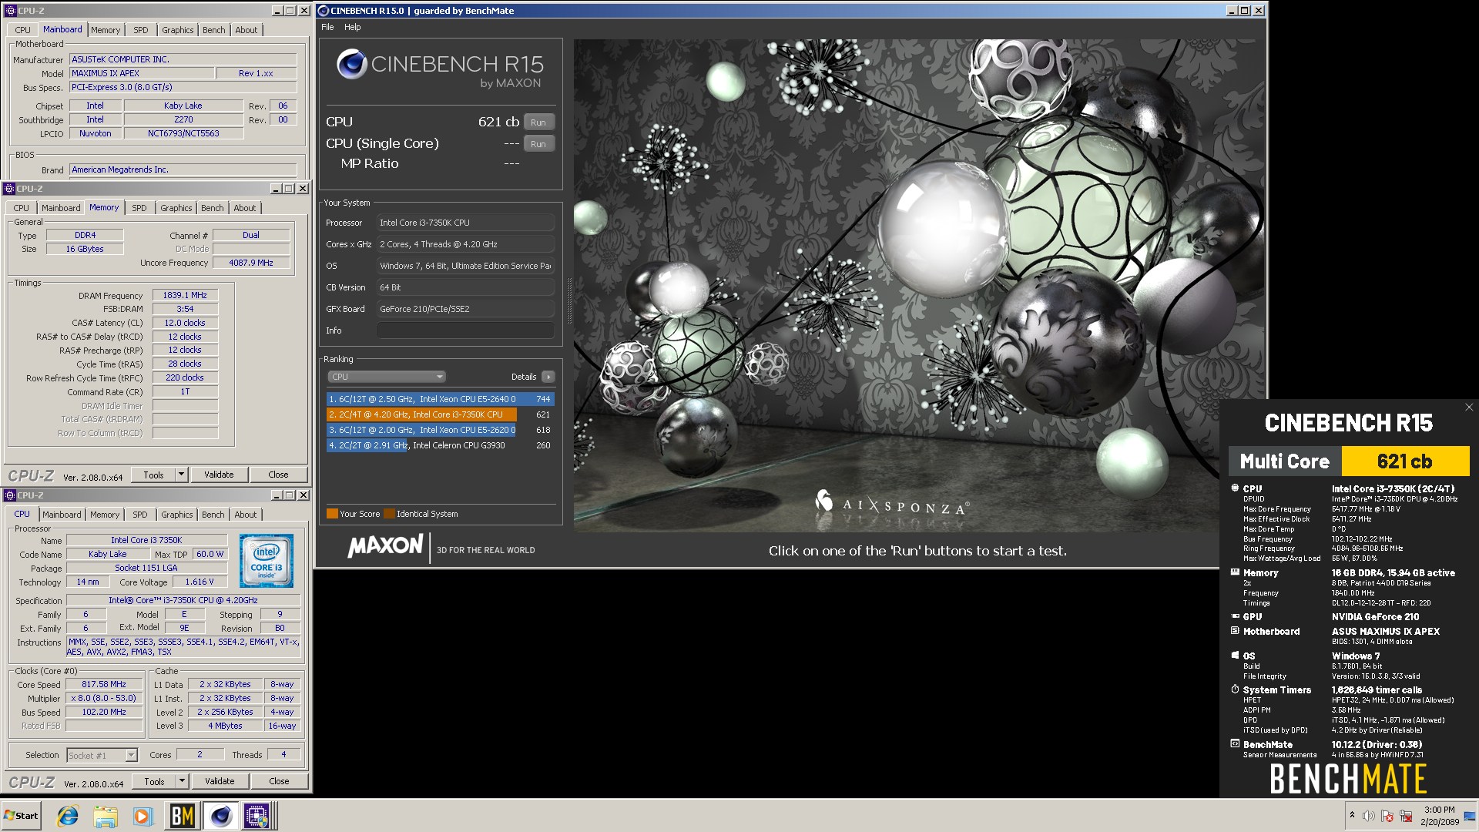Show hidden system tray icons

[x=1352, y=815]
